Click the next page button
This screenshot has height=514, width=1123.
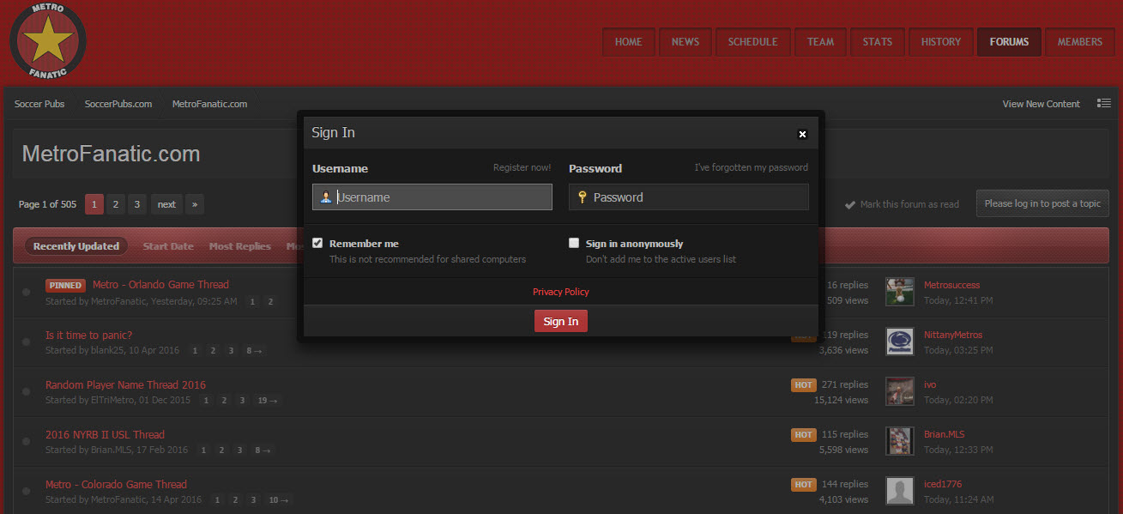point(166,204)
